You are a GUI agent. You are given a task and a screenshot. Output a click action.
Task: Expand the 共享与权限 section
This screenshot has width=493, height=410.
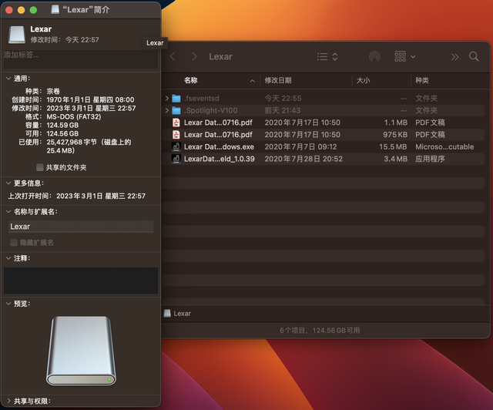(x=8, y=401)
